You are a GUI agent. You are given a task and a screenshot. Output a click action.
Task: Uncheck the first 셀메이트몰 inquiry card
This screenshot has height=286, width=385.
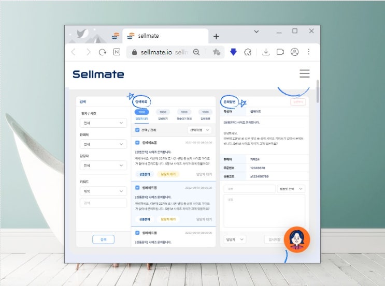(137, 143)
